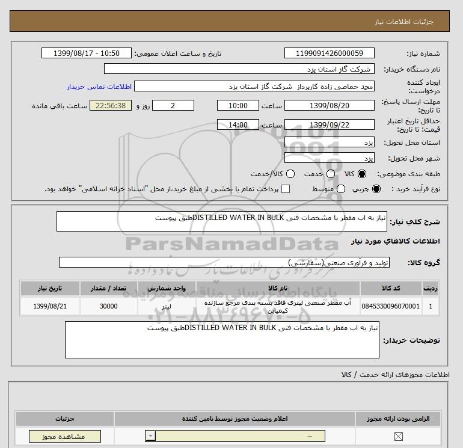Click the الزامی بودن ارائه مجوز column header
463x448 pixels.
[398, 419]
